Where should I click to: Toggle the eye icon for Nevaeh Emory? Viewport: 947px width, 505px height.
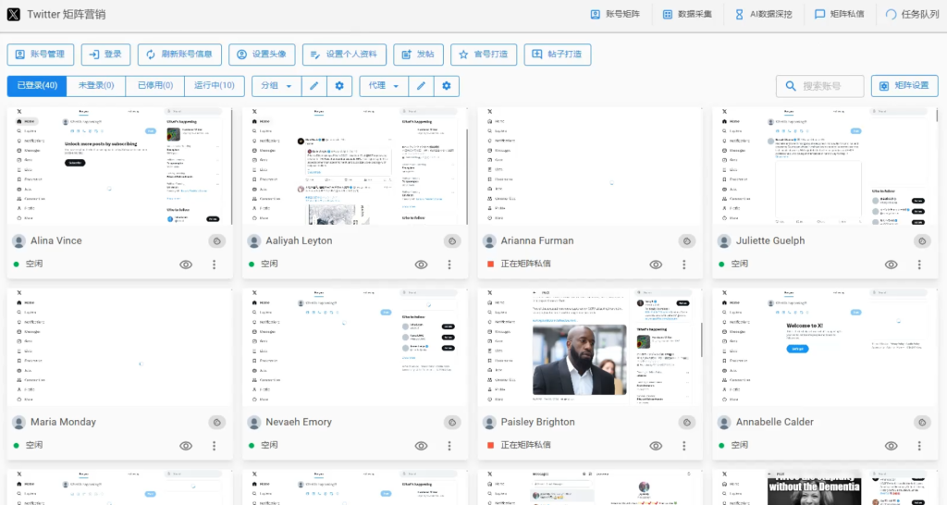[x=421, y=446]
